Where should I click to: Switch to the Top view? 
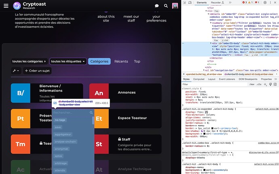(137, 61)
